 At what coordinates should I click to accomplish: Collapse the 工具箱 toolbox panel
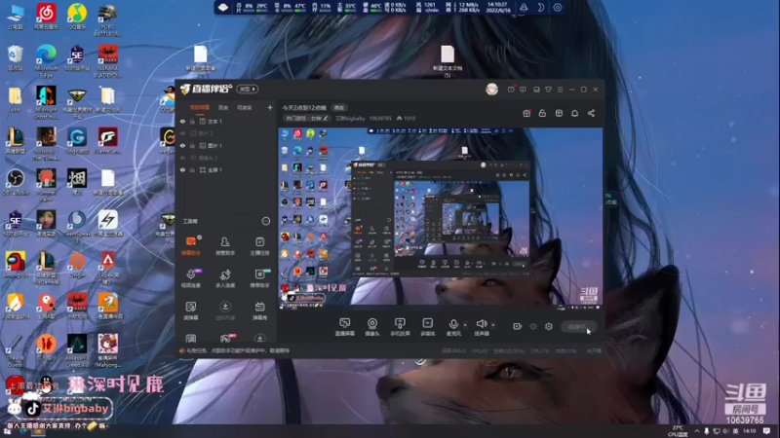266,221
